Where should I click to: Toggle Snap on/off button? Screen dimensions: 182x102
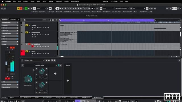[101, 8]
